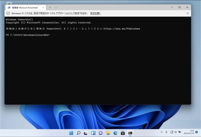Close the Windows PowerShell tab
This screenshot has height=137, width=201.
click(43, 8)
